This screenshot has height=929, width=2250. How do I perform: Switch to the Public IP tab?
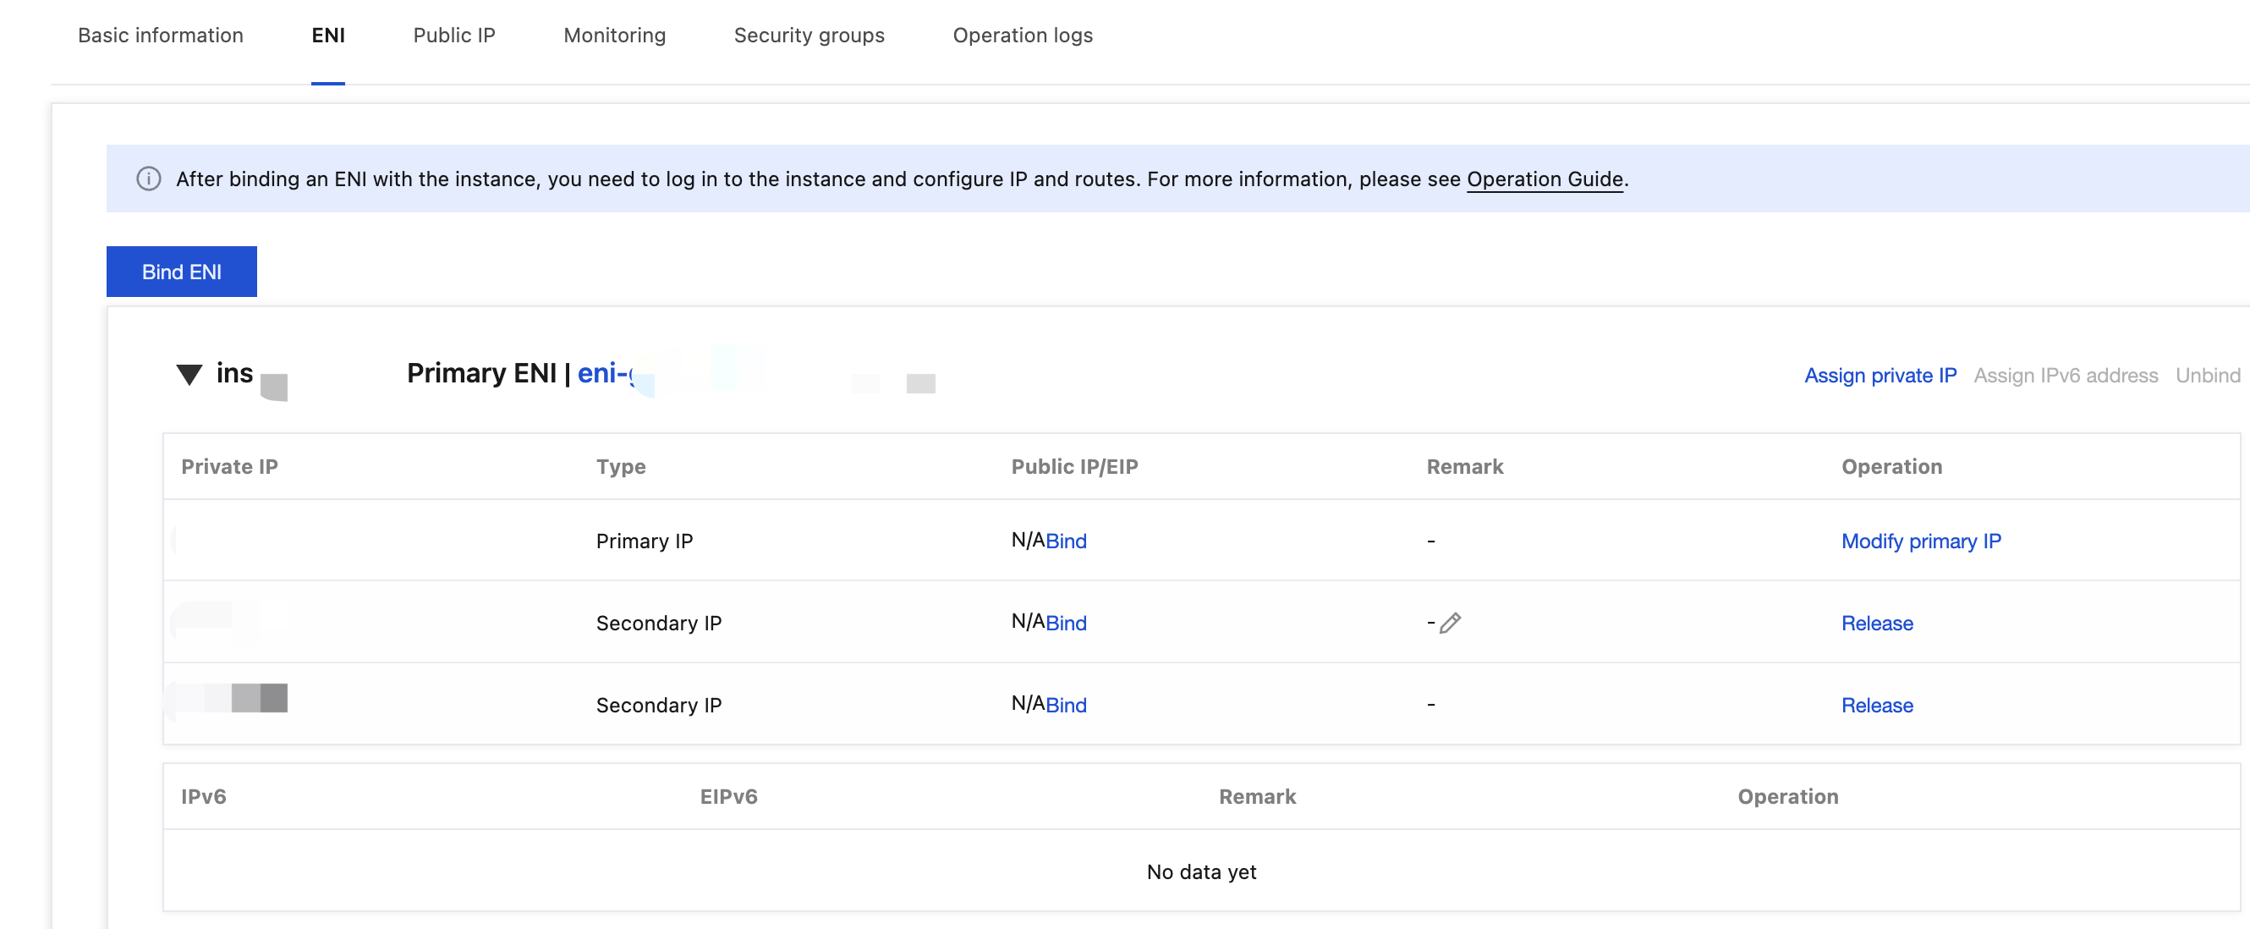point(454,35)
